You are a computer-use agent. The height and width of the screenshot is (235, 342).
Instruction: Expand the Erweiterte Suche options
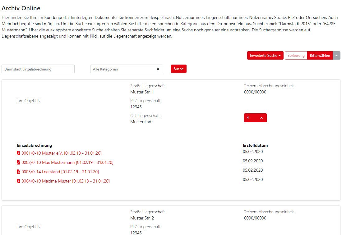[265, 56]
